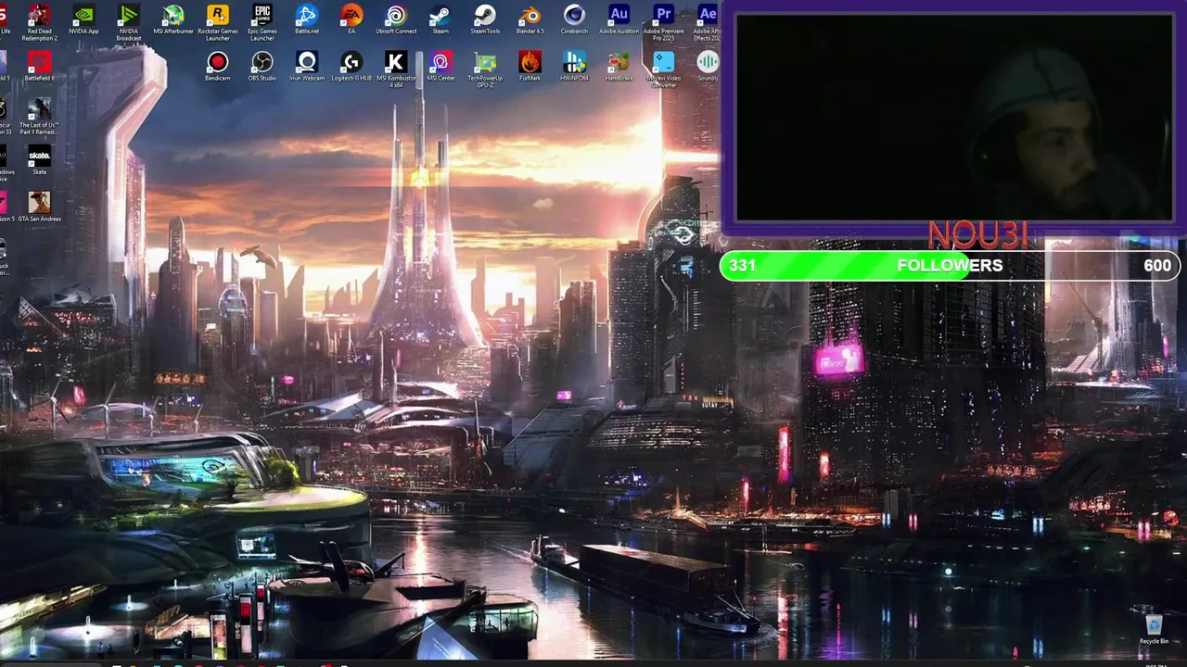Open the Bandicam recorder shortcut
This screenshot has width=1187, height=667.
tap(218, 67)
